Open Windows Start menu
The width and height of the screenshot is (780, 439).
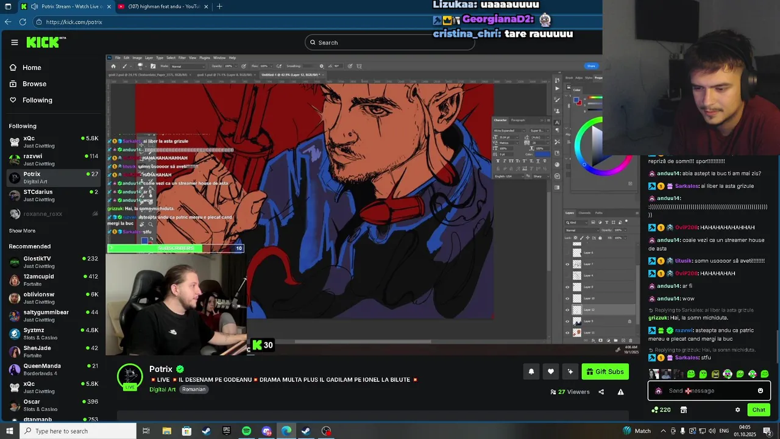[x=9, y=431]
